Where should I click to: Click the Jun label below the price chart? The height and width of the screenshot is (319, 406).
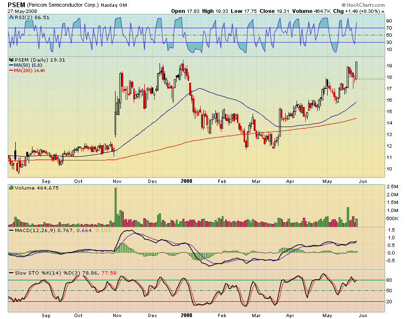click(x=363, y=181)
